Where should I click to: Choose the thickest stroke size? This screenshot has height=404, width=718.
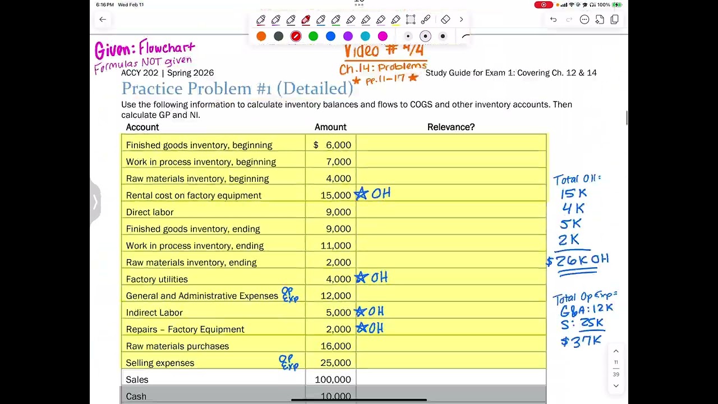(443, 36)
